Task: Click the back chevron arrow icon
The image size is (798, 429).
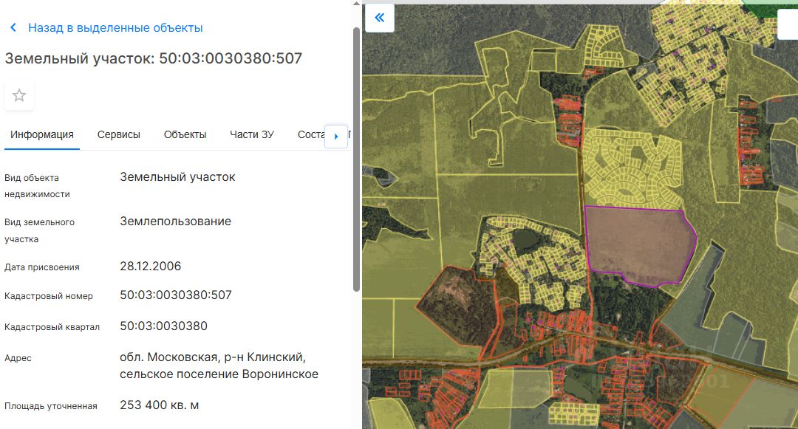Action: (x=13, y=28)
